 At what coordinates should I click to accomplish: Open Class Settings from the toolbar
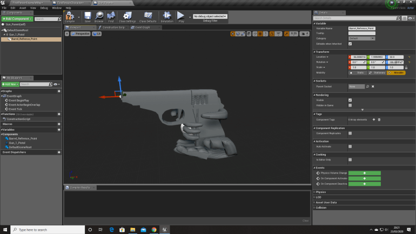coord(128,17)
